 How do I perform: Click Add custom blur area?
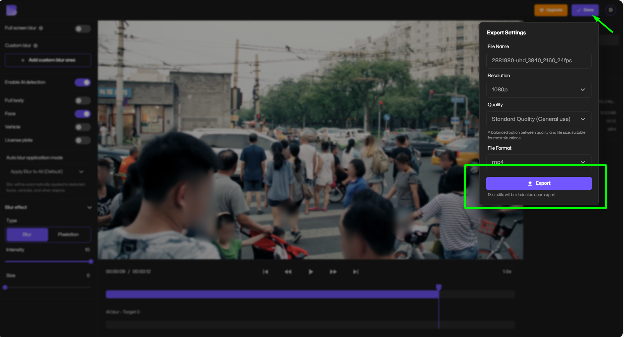48,60
